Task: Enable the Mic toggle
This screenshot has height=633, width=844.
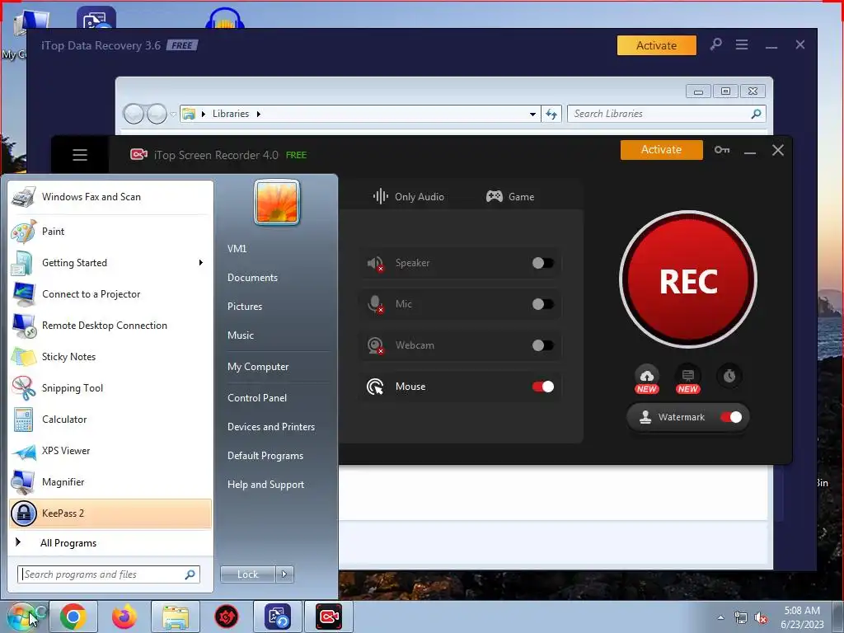Action: pyautogui.click(x=542, y=304)
